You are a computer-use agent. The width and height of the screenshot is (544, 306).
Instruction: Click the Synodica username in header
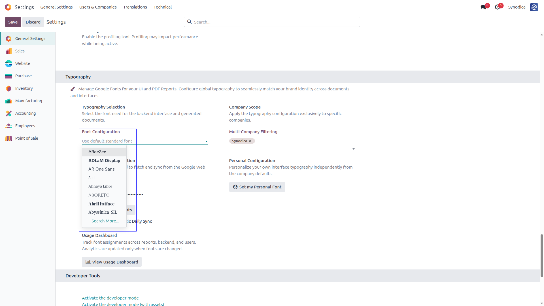click(517, 7)
